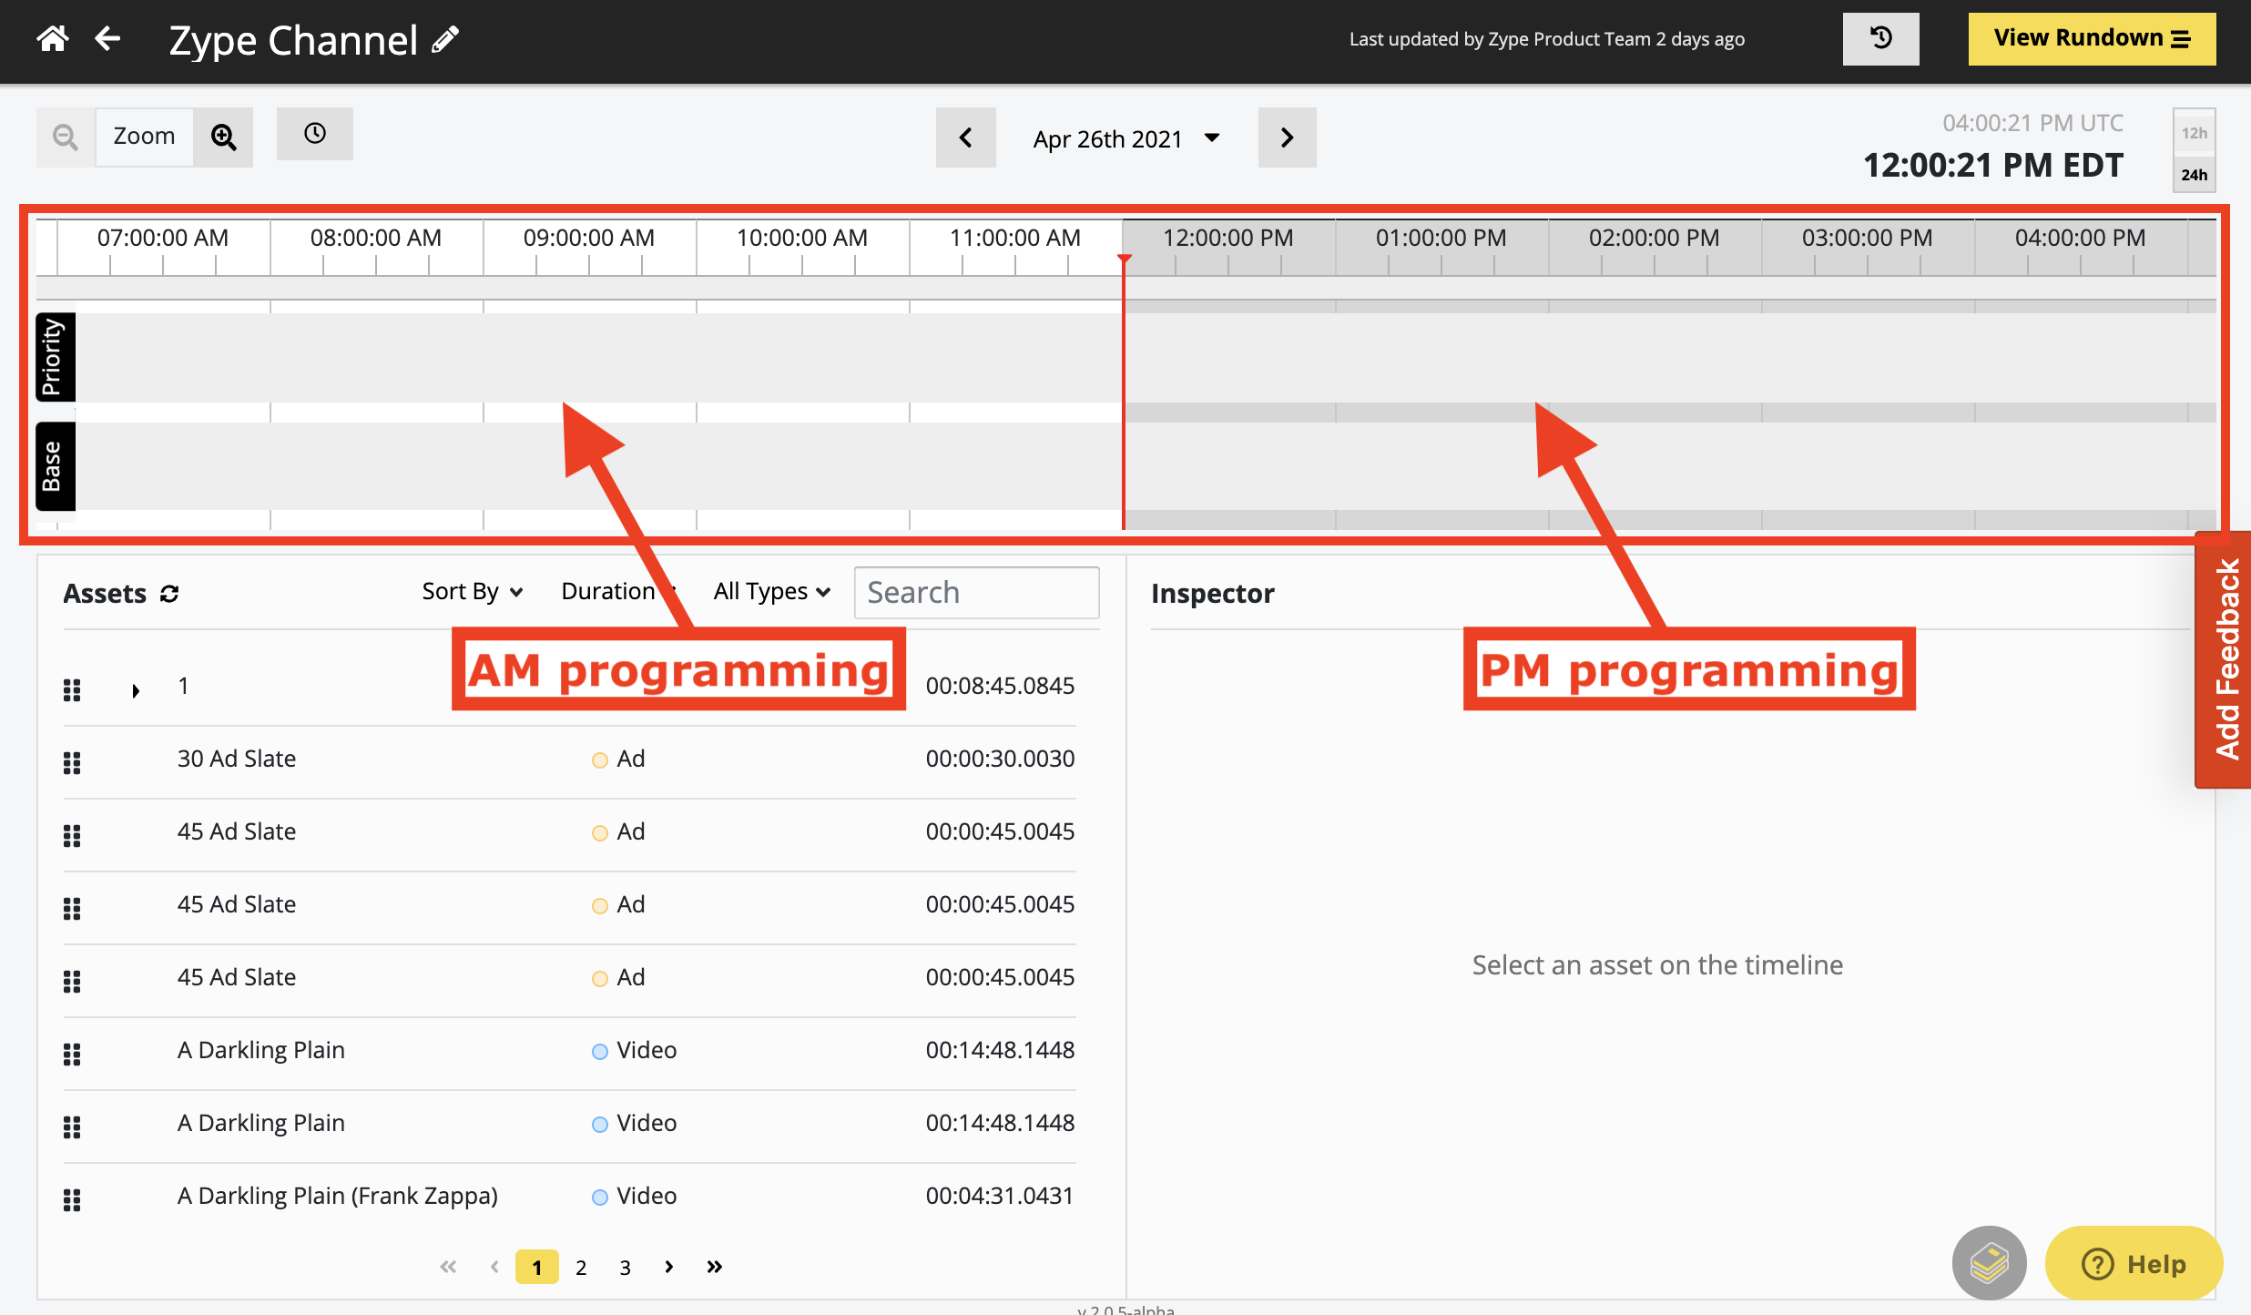Grab drag handle of row 1
2251x1315 pixels.
[72, 690]
